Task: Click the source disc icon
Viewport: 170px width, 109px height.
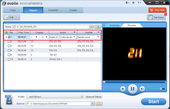Action: point(14,27)
